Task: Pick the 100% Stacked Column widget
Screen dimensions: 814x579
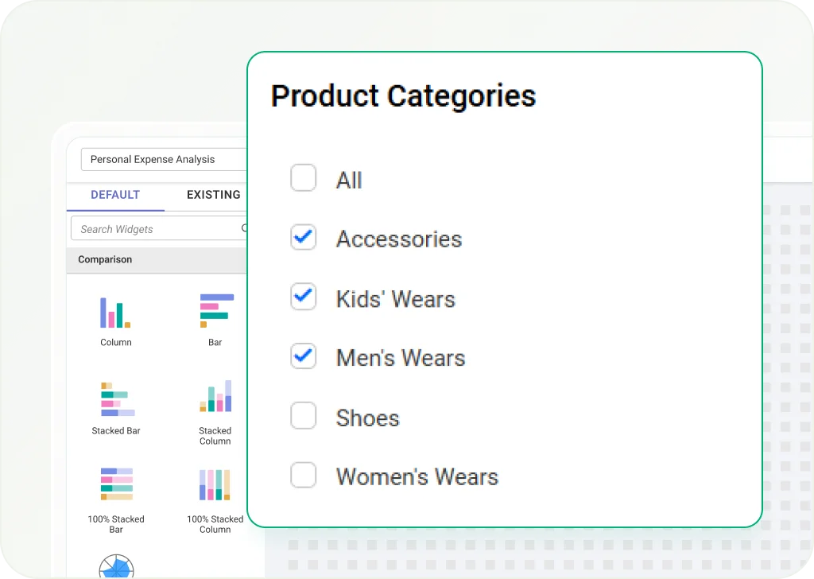Action: point(215,484)
